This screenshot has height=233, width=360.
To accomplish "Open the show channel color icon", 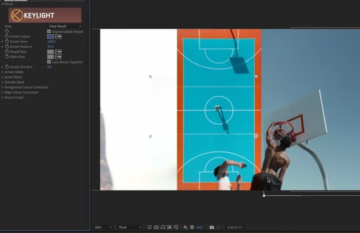I will tap(185, 227).
